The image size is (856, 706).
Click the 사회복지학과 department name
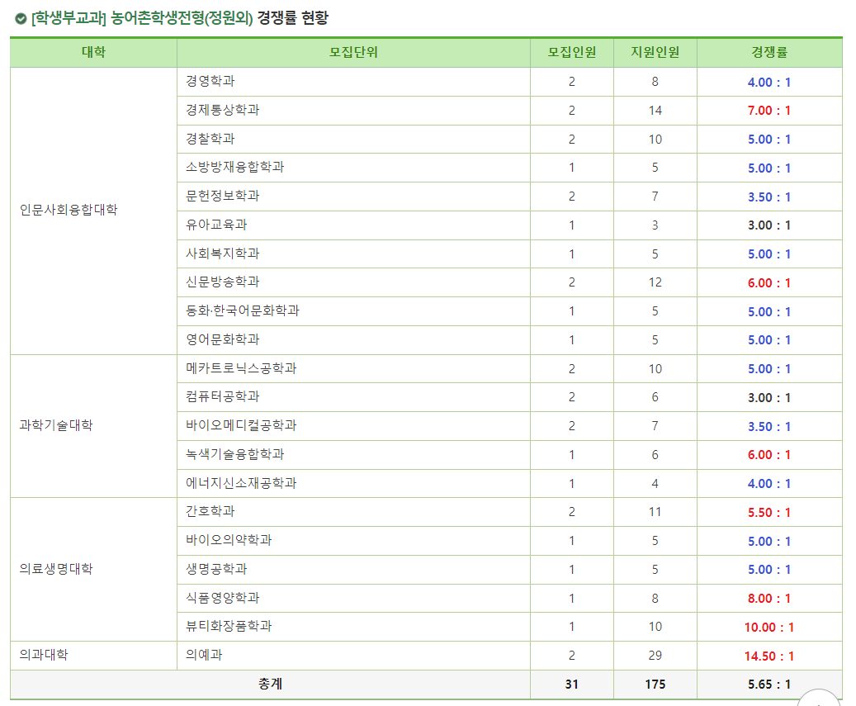223,253
